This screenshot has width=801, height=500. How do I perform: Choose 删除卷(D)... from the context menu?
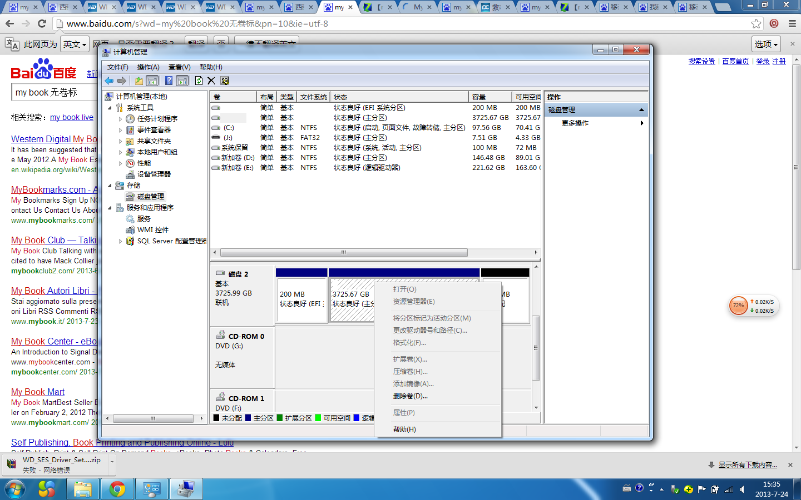[410, 396]
